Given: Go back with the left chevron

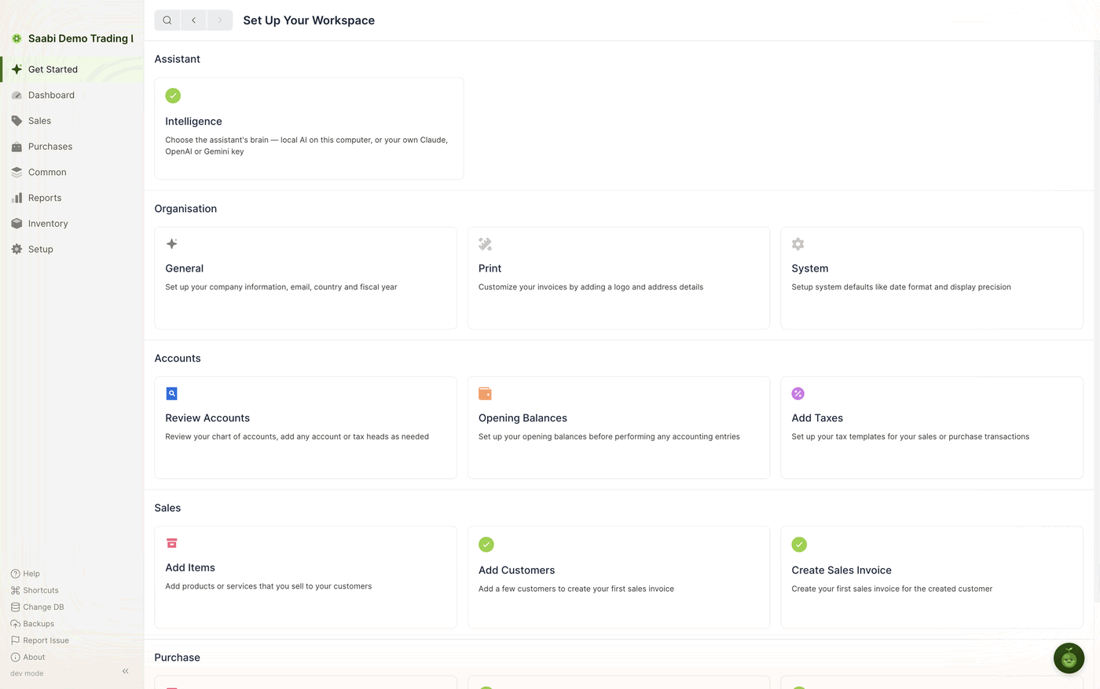Looking at the screenshot, I should tap(193, 20).
